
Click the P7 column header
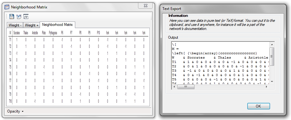(71, 33)
